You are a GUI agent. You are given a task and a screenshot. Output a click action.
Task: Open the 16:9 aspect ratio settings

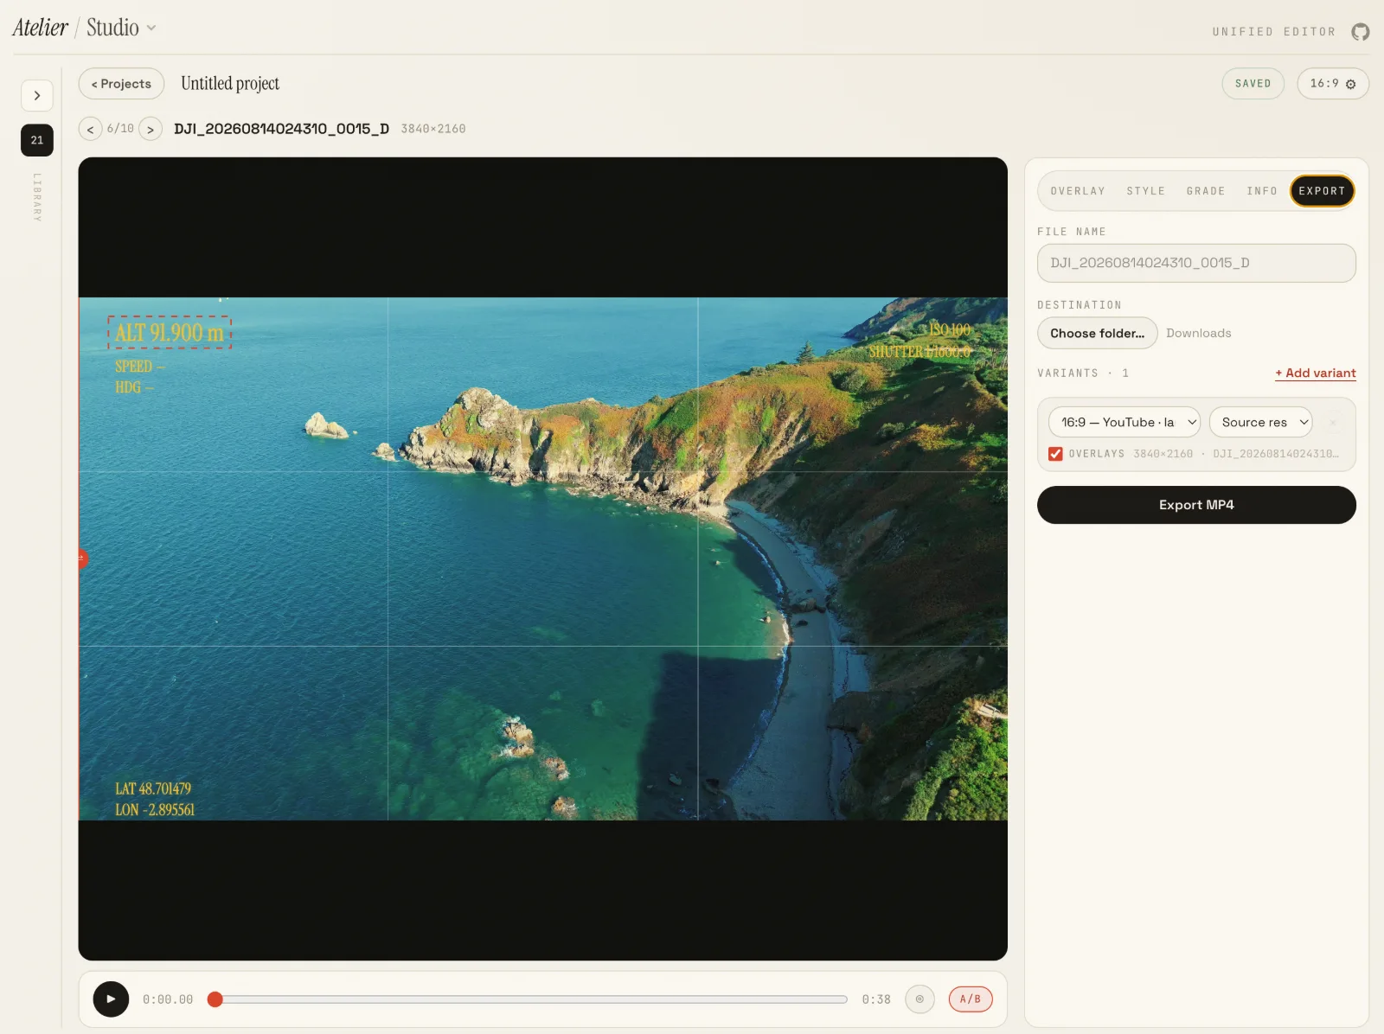pyautogui.click(x=1332, y=84)
